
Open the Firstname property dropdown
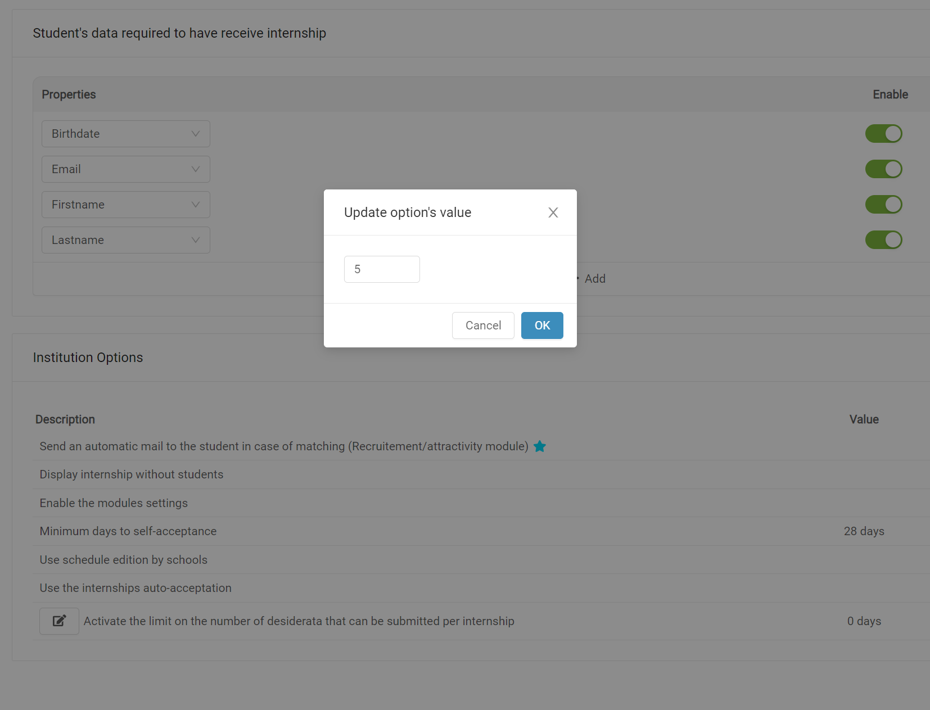tap(126, 205)
